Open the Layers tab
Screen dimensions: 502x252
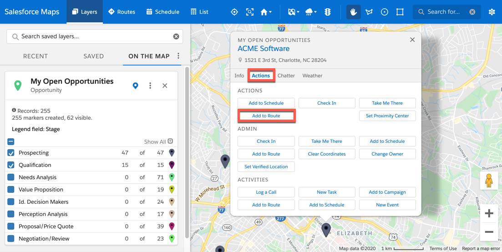click(x=85, y=12)
